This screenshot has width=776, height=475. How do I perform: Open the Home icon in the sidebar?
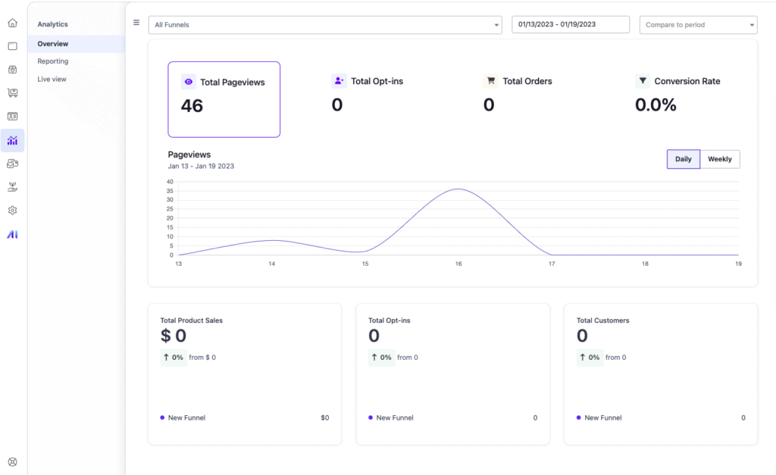click(x=12, y=23)
